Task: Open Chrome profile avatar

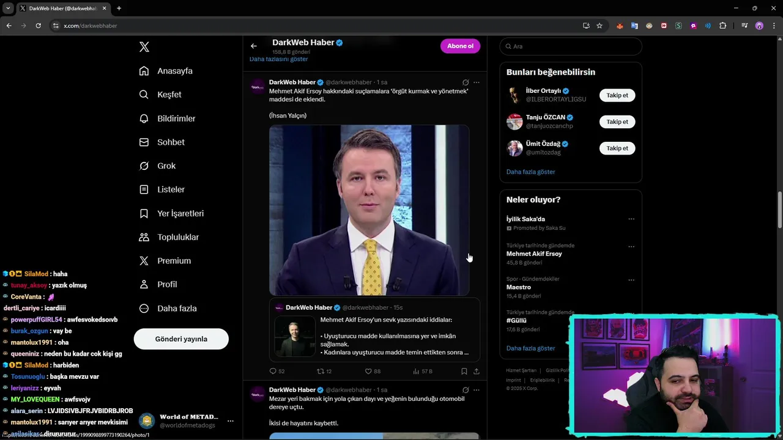Action: (759, 26)
